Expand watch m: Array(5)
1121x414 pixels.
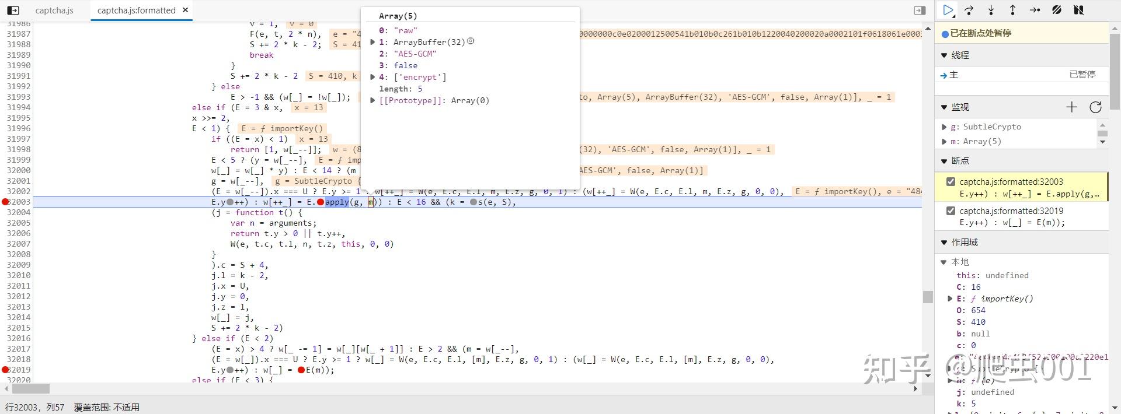click(x=945, y=141)
